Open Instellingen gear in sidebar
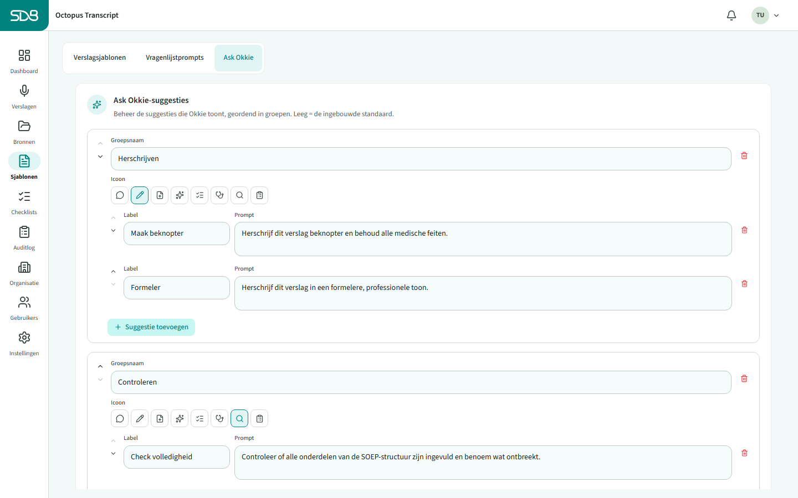The height and width of the screenshot is (498, 798). coord(24,343)
